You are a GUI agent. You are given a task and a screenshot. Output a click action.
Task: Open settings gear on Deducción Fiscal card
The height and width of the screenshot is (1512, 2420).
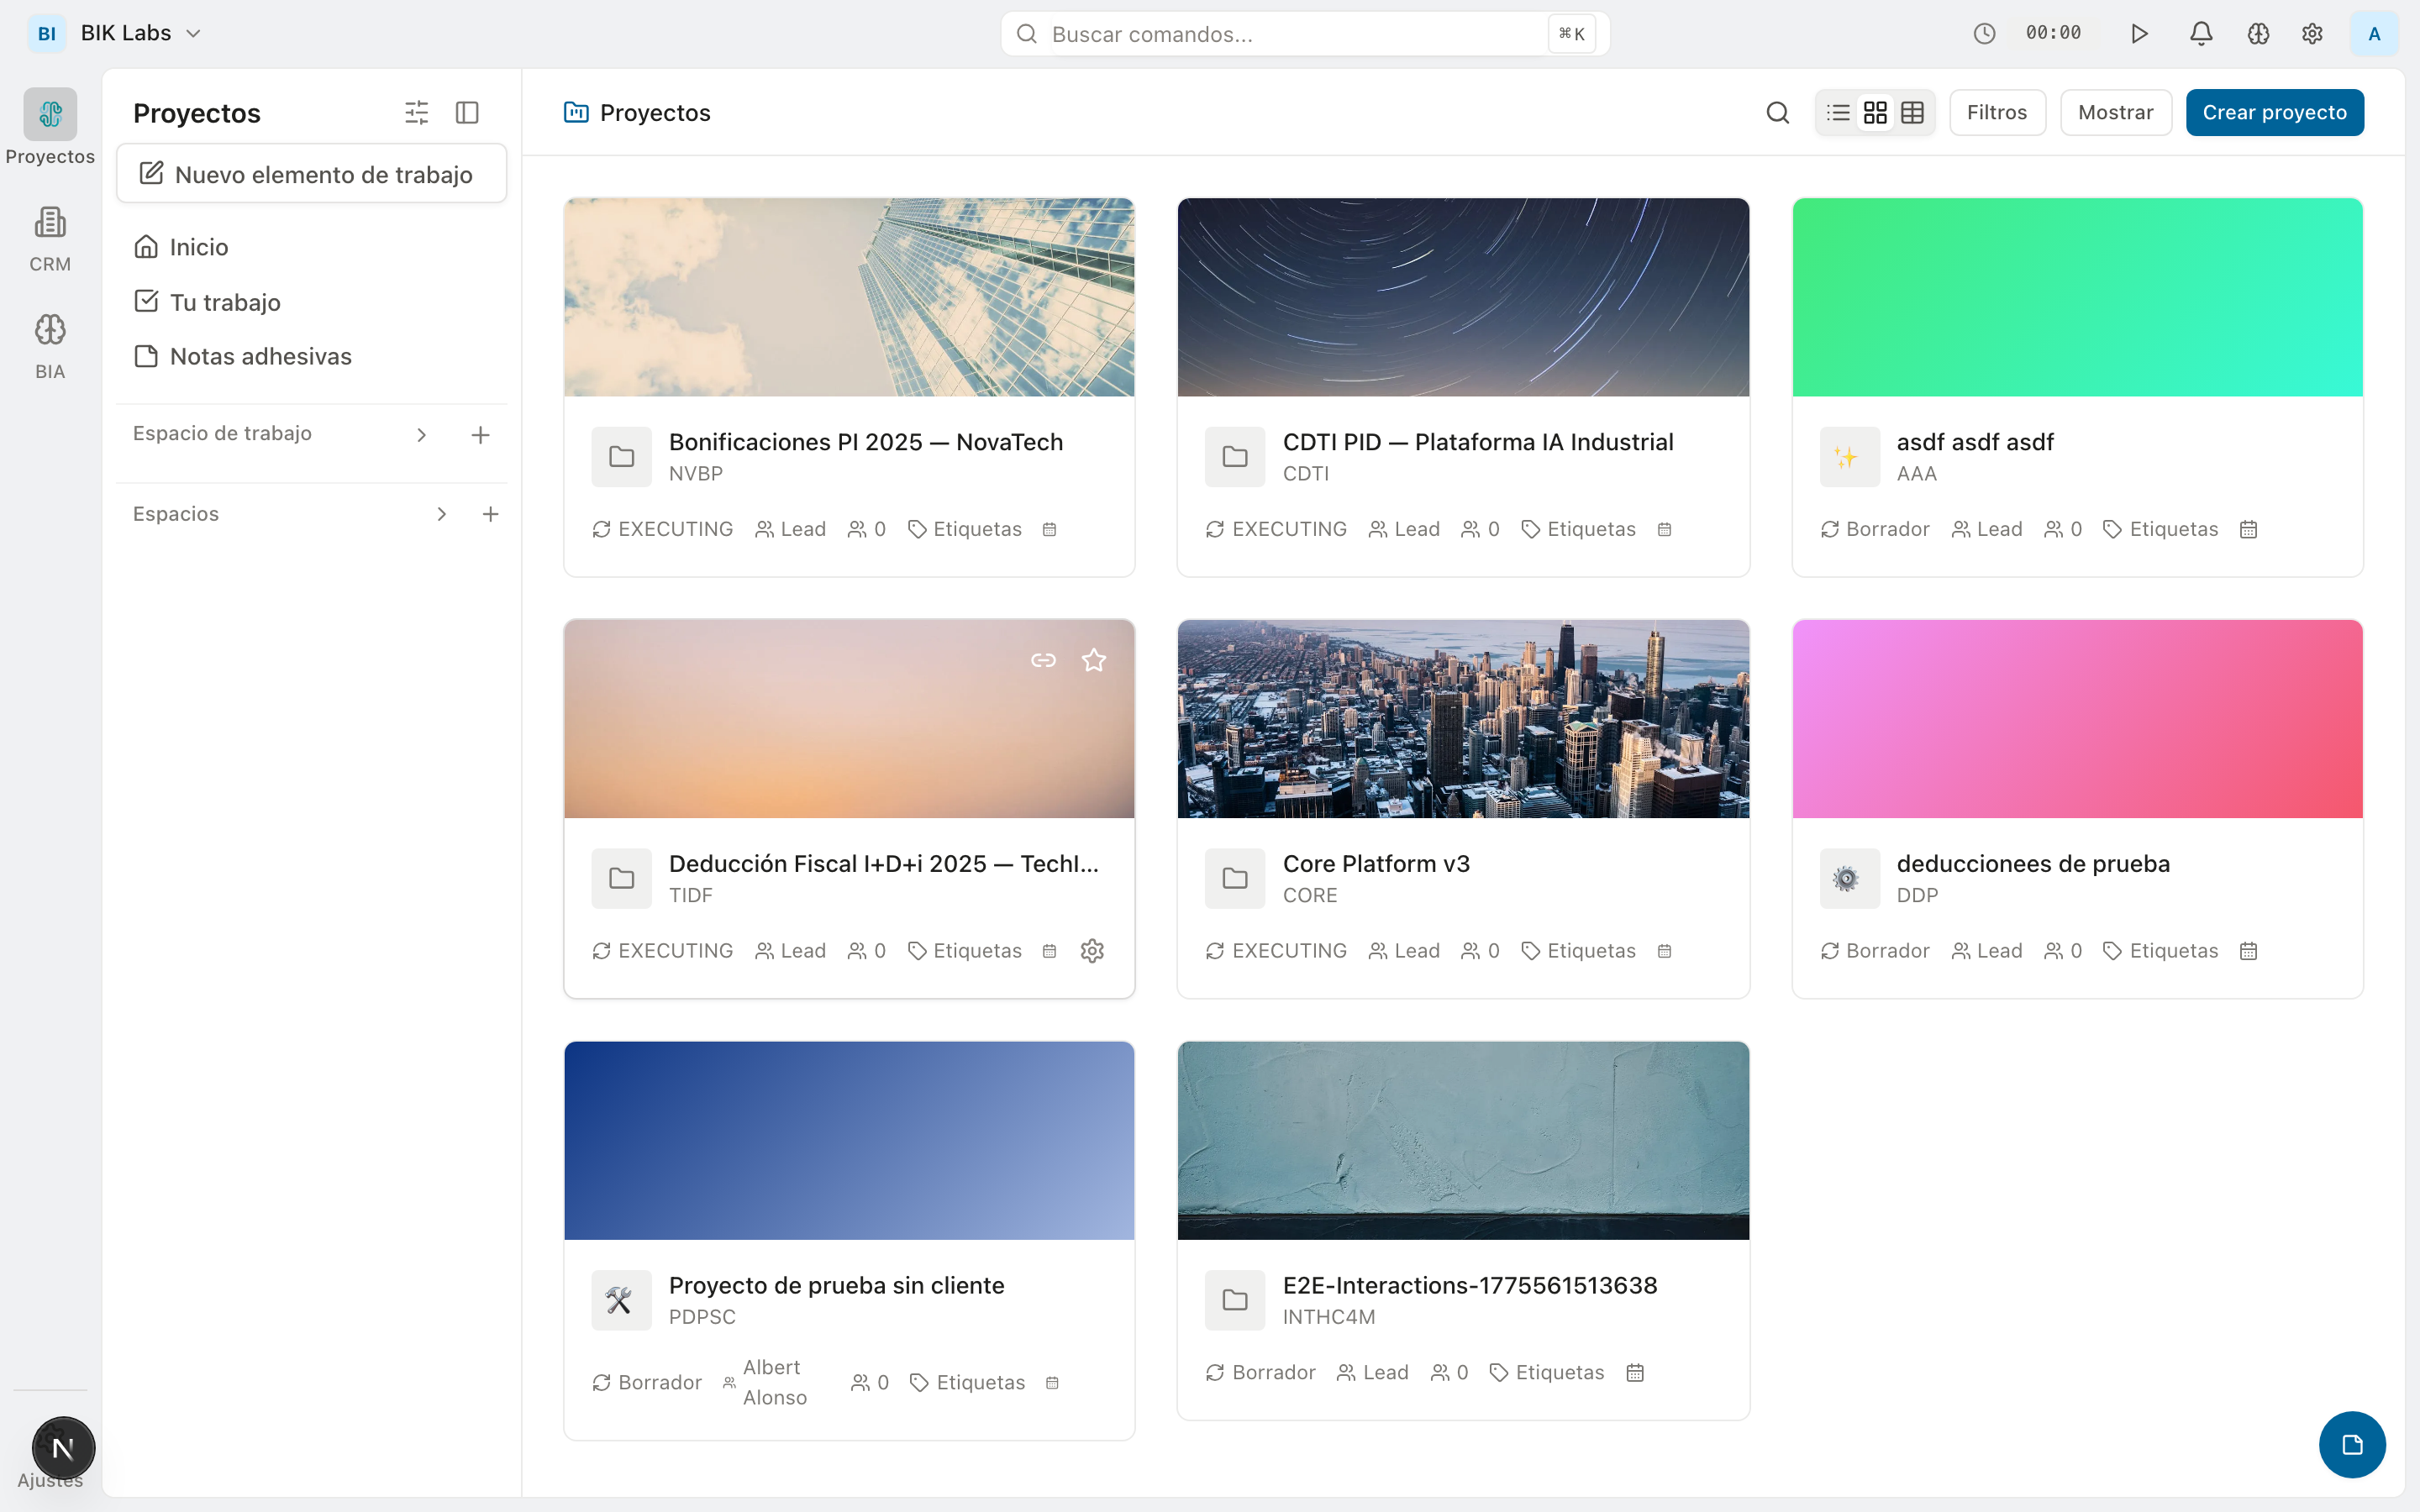click(1092, 950)
